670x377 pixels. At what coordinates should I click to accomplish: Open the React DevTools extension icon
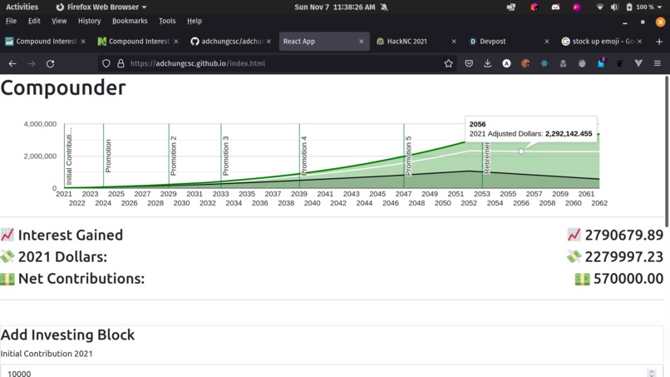pos(544,63)
